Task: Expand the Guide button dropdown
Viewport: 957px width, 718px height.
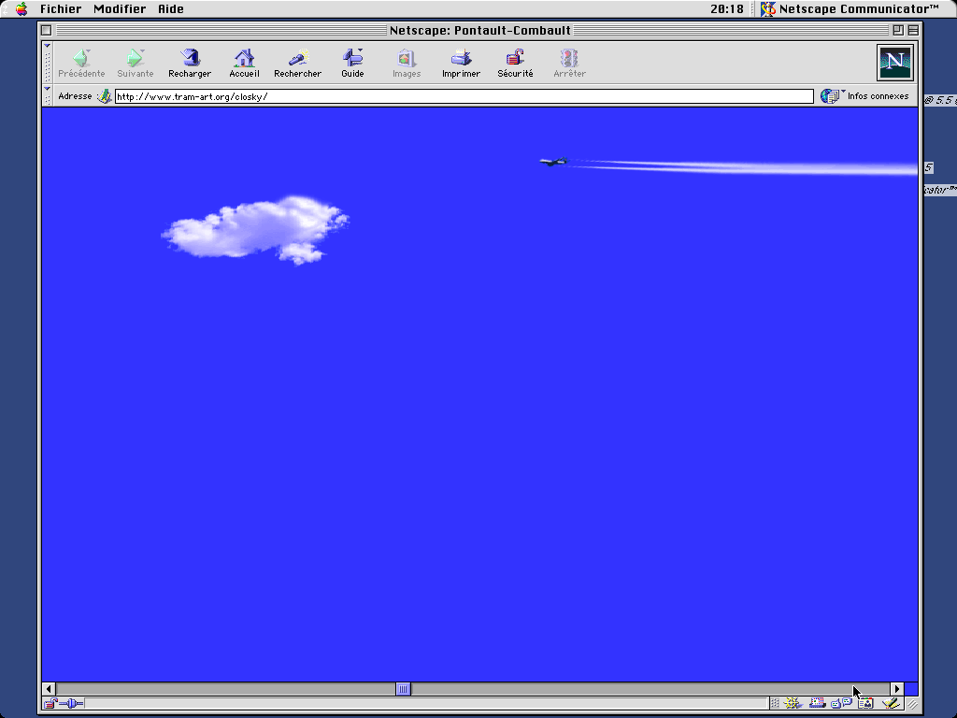Action: point(360,53)
